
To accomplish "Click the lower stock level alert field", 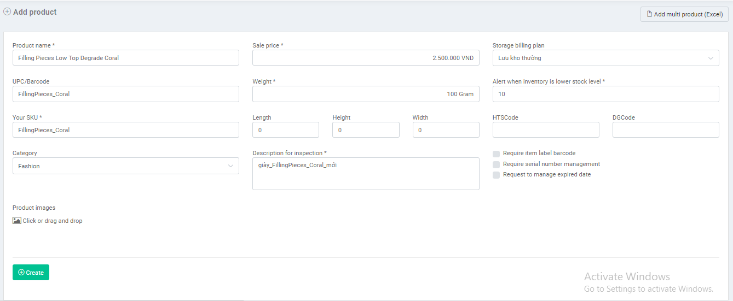I will 606,94.
